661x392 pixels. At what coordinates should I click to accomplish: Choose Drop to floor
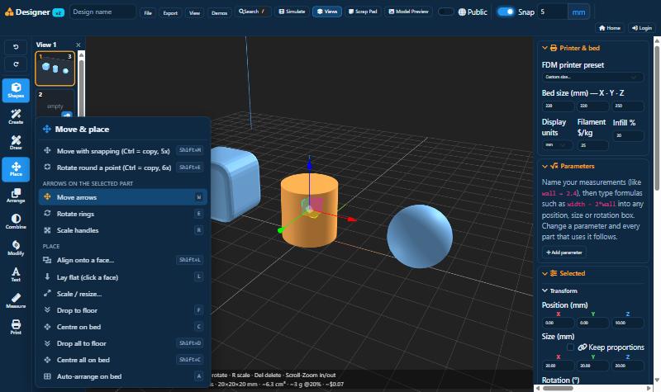click(122, 310)
